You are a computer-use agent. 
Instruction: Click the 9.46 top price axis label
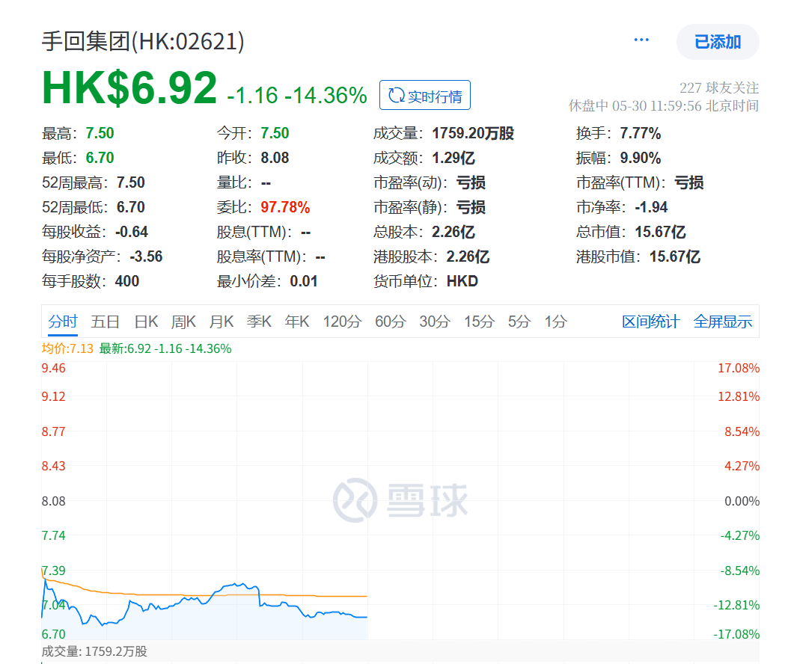point(53,368)
